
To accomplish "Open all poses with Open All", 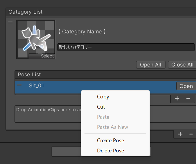I will [x=151, y=65].
